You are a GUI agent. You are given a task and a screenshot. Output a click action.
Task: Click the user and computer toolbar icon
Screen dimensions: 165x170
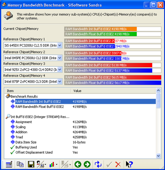click(x=40, y=164)
